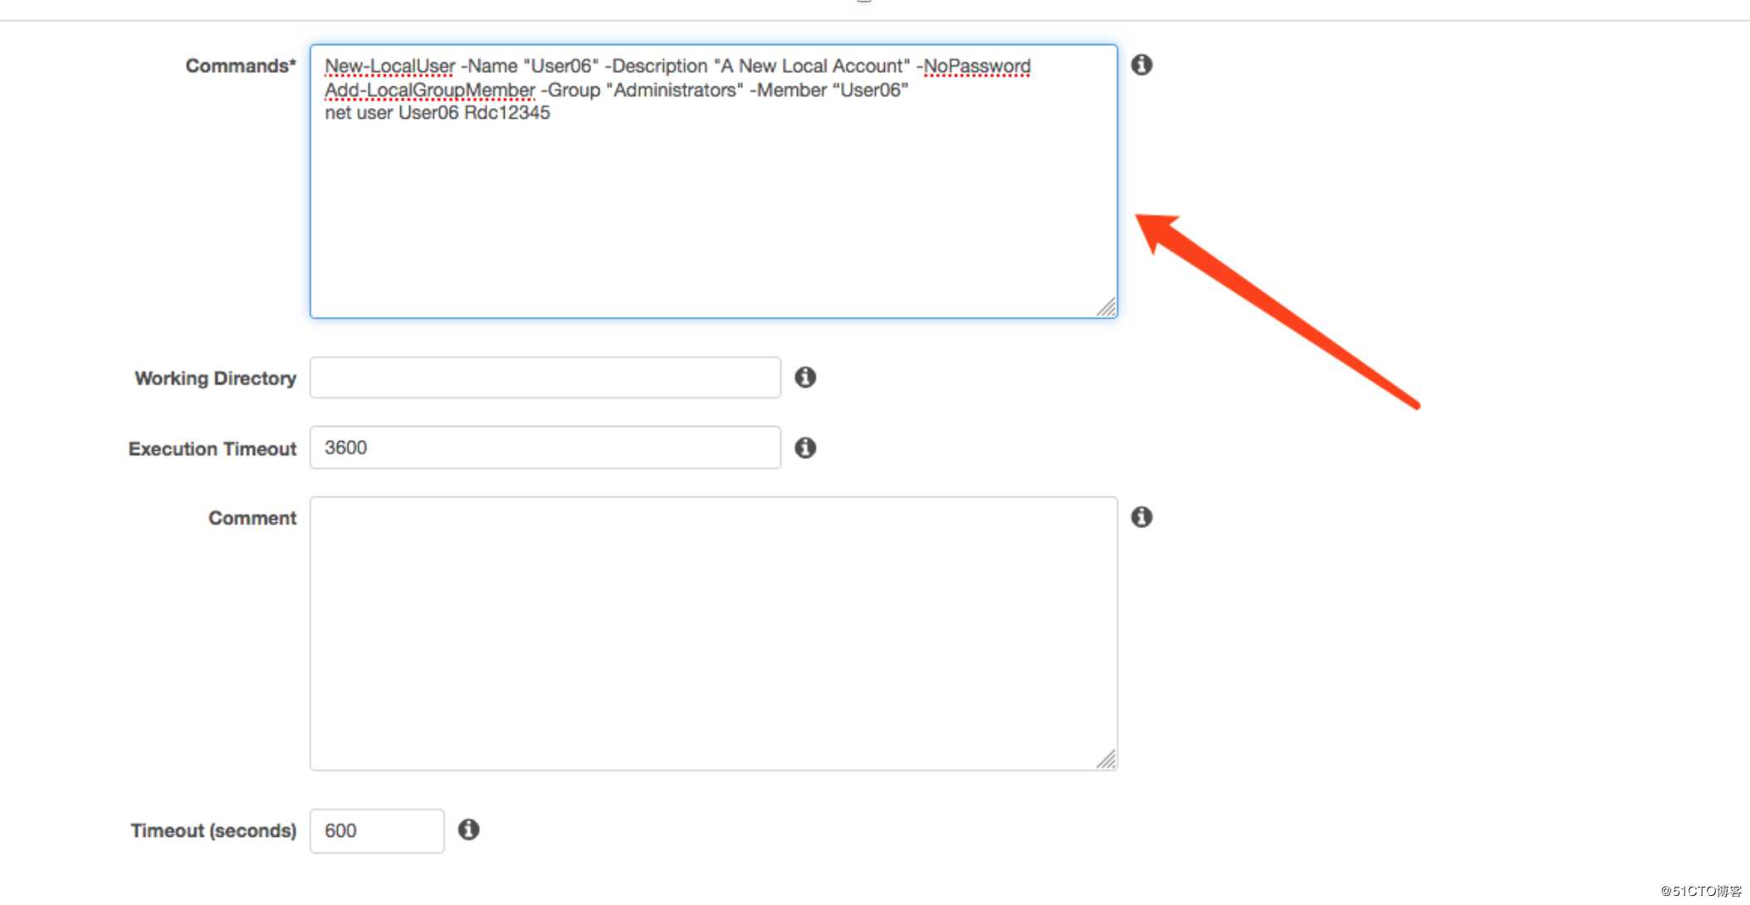Click the Comment label
The height and width of the screenshot is (905, 1750).
252,518
